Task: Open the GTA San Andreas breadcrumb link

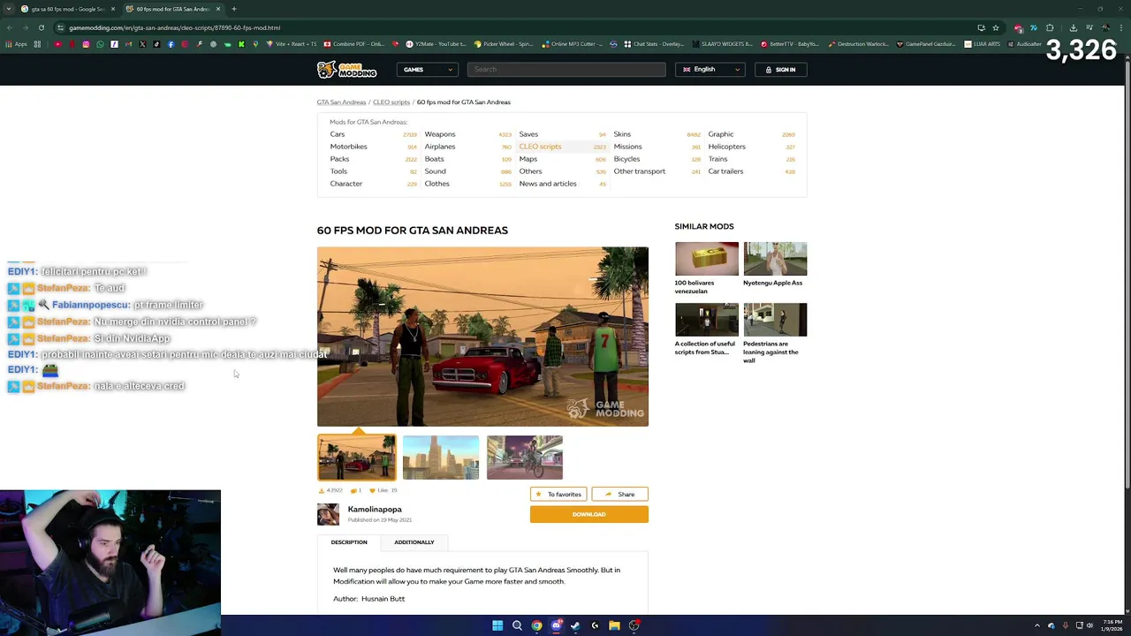Action: [x=341, y=102]
